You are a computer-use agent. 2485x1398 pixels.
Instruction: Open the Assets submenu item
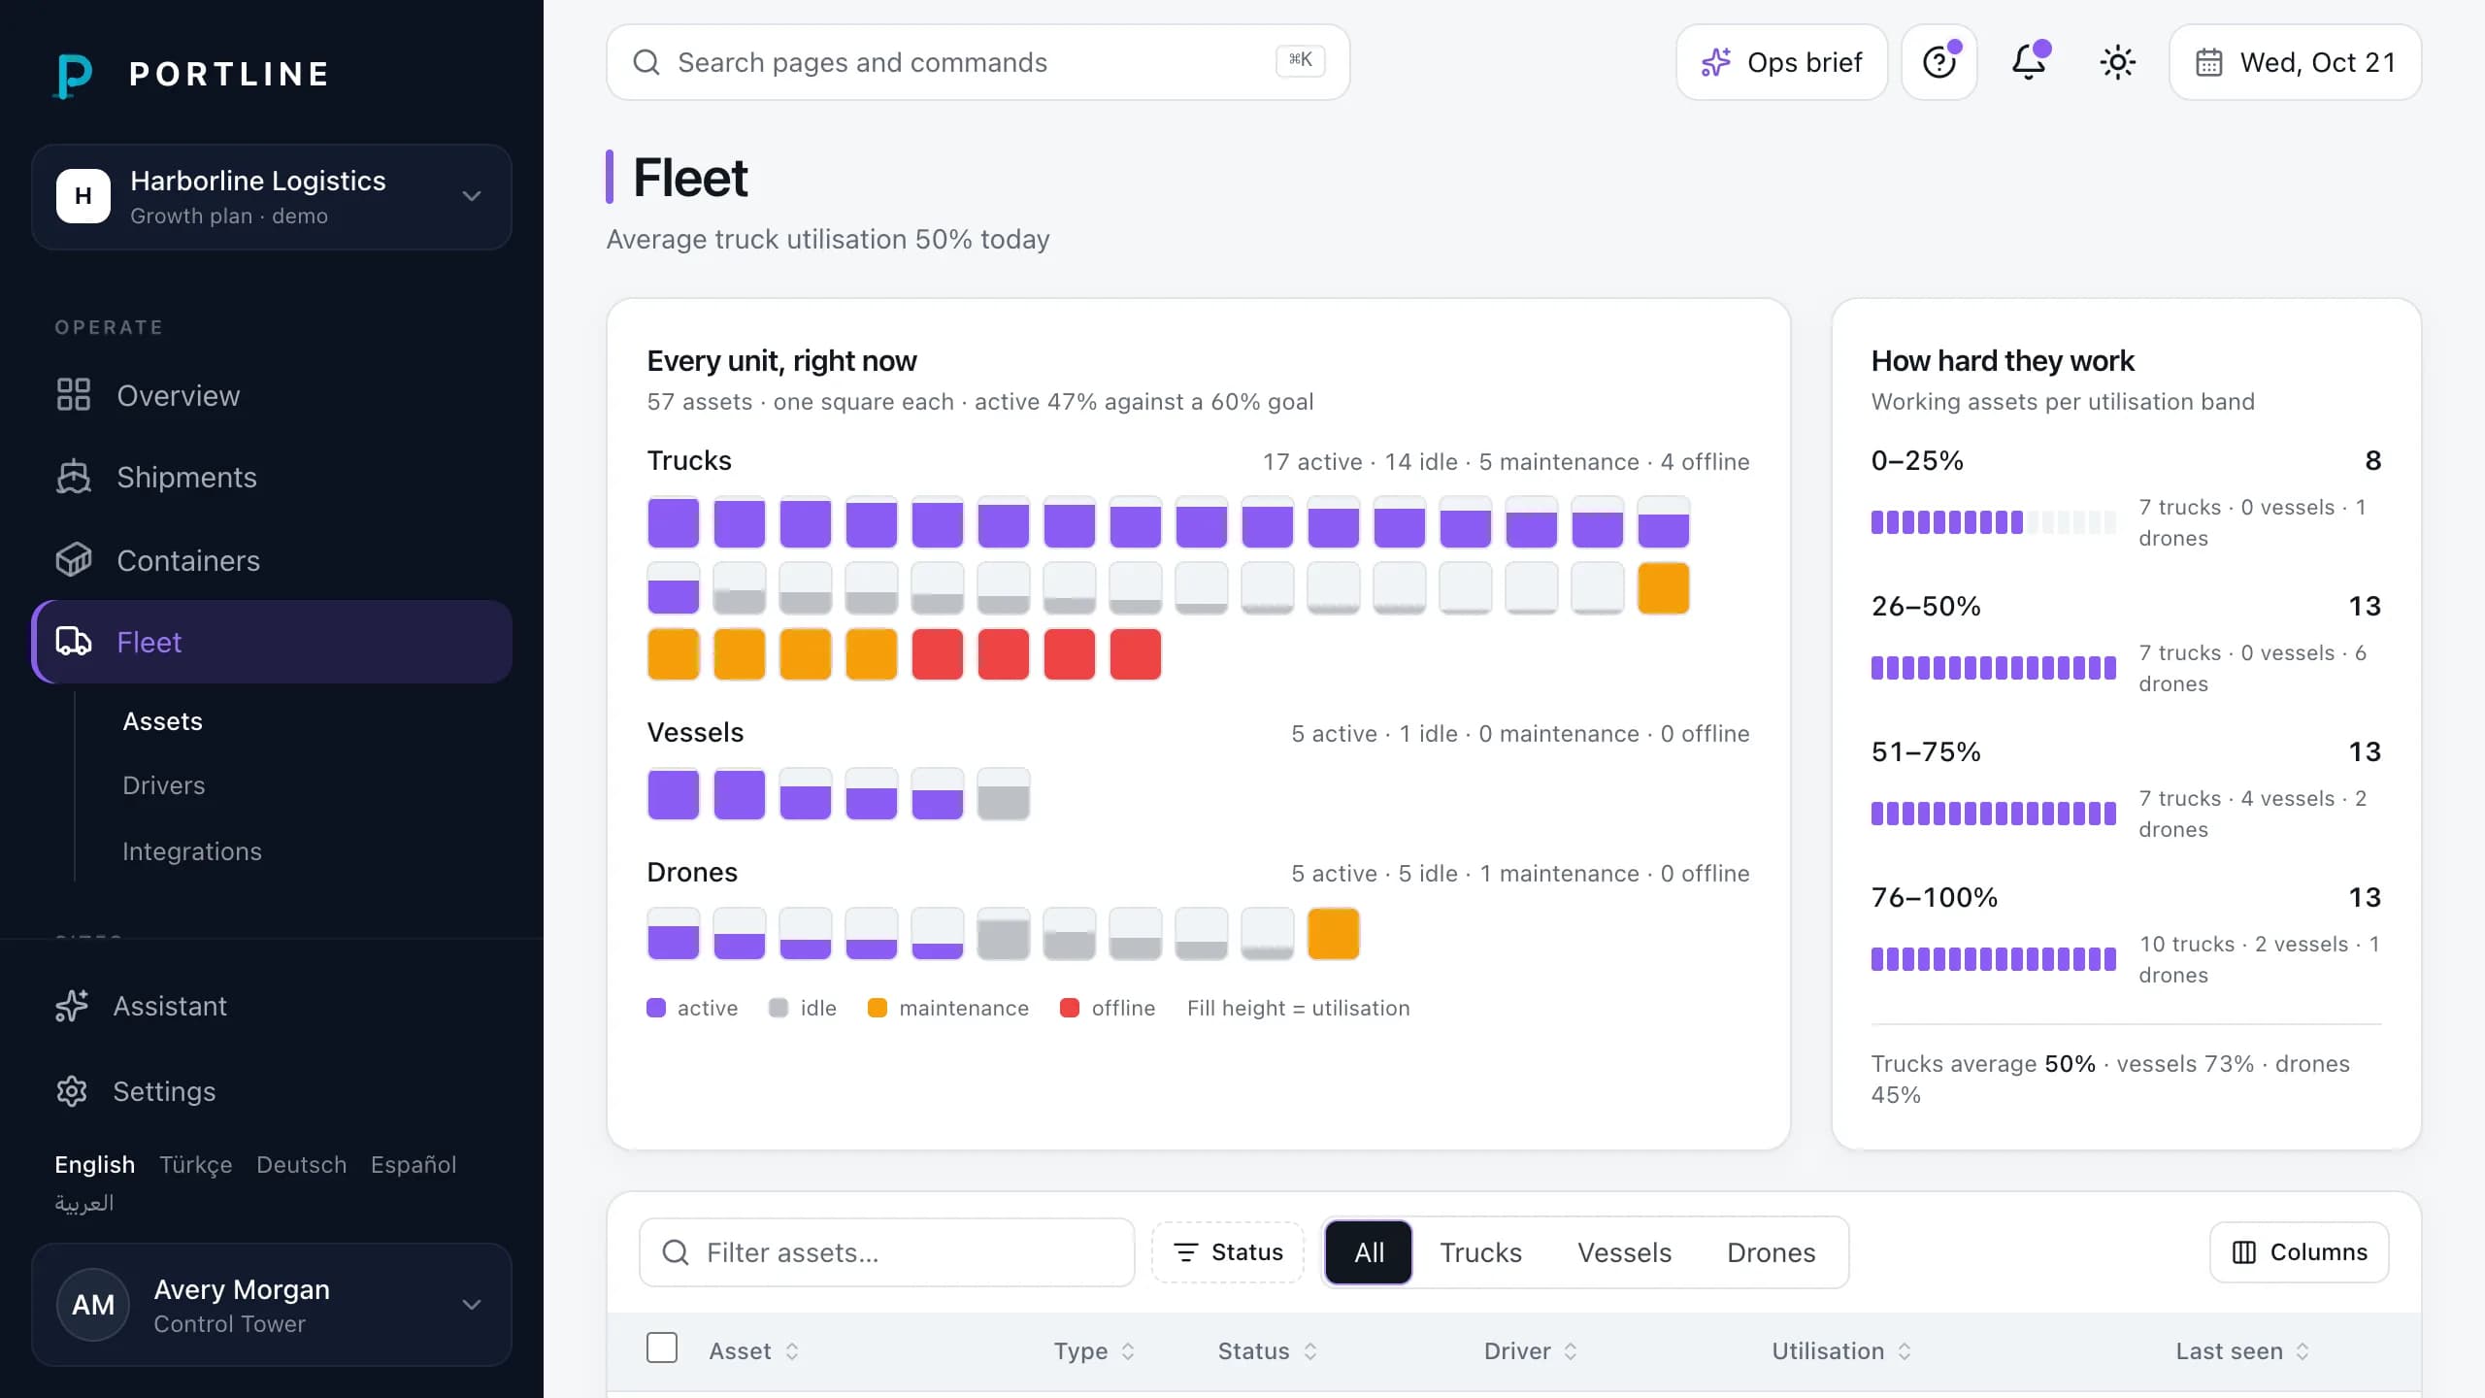click(162, 721)
